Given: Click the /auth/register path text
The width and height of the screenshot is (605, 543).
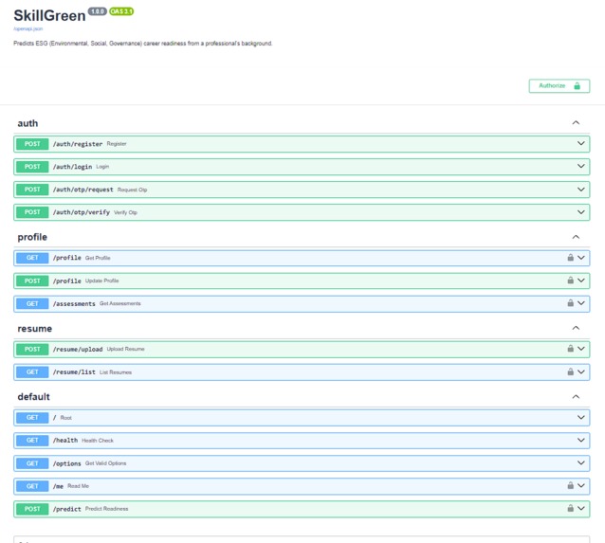Looking at the screenshot, I should click(78, 144).
